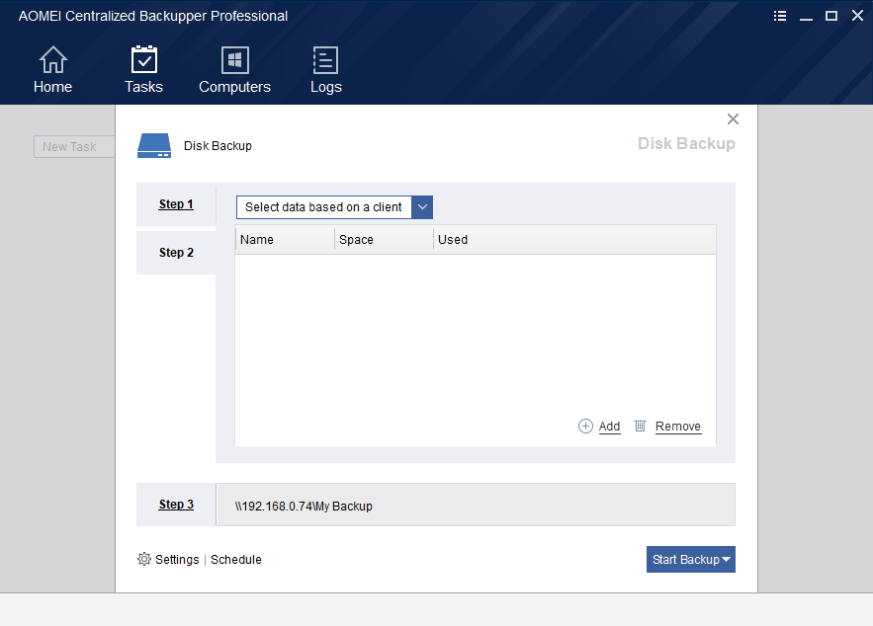The height and width of the screenshot is (626, 873).
Task: Sort by the Name column header
Action: click(285, 240)
